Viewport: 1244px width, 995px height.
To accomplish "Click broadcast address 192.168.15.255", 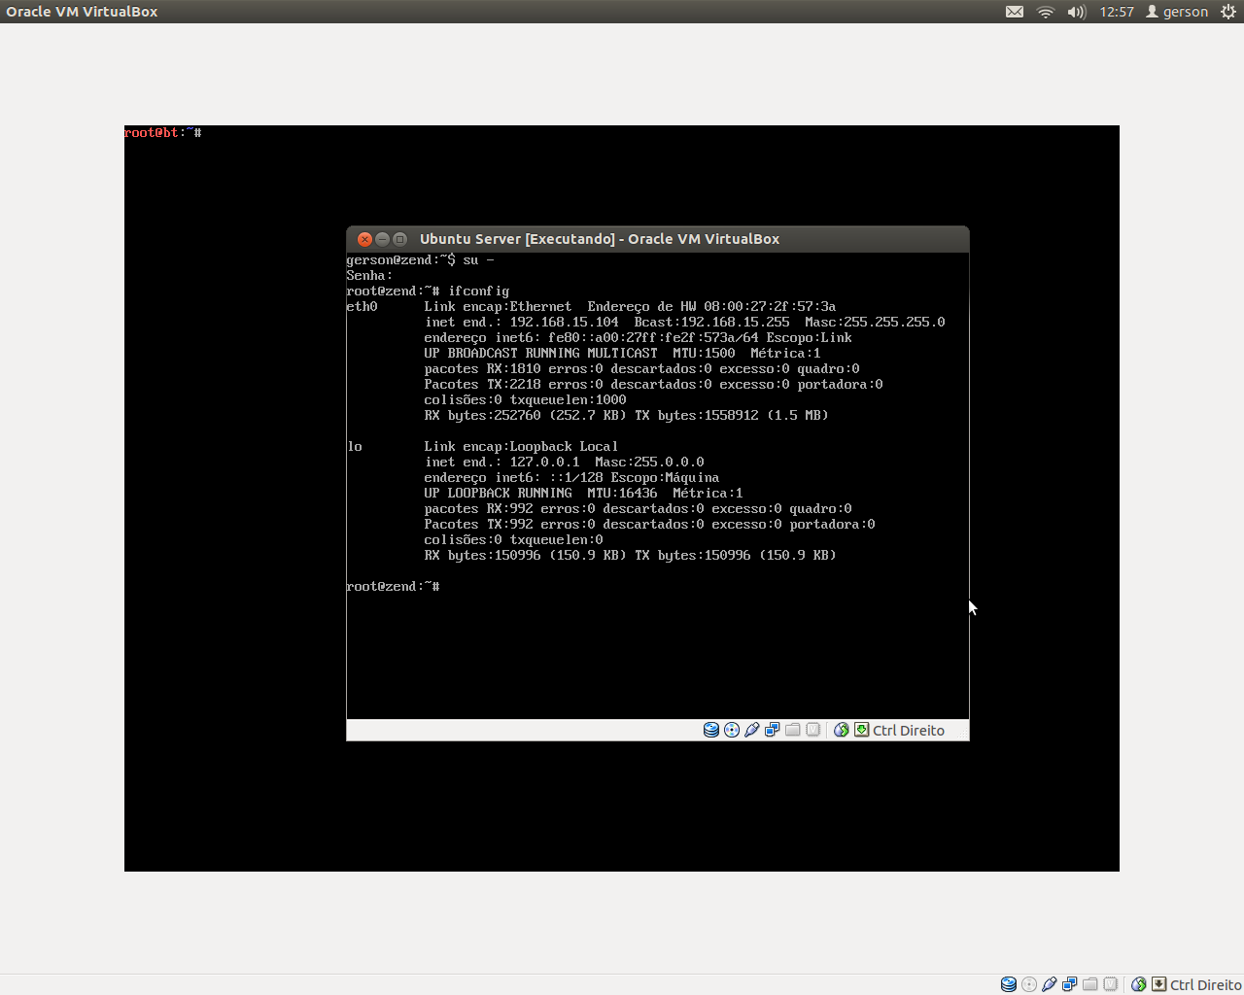I will pos(735,323).
